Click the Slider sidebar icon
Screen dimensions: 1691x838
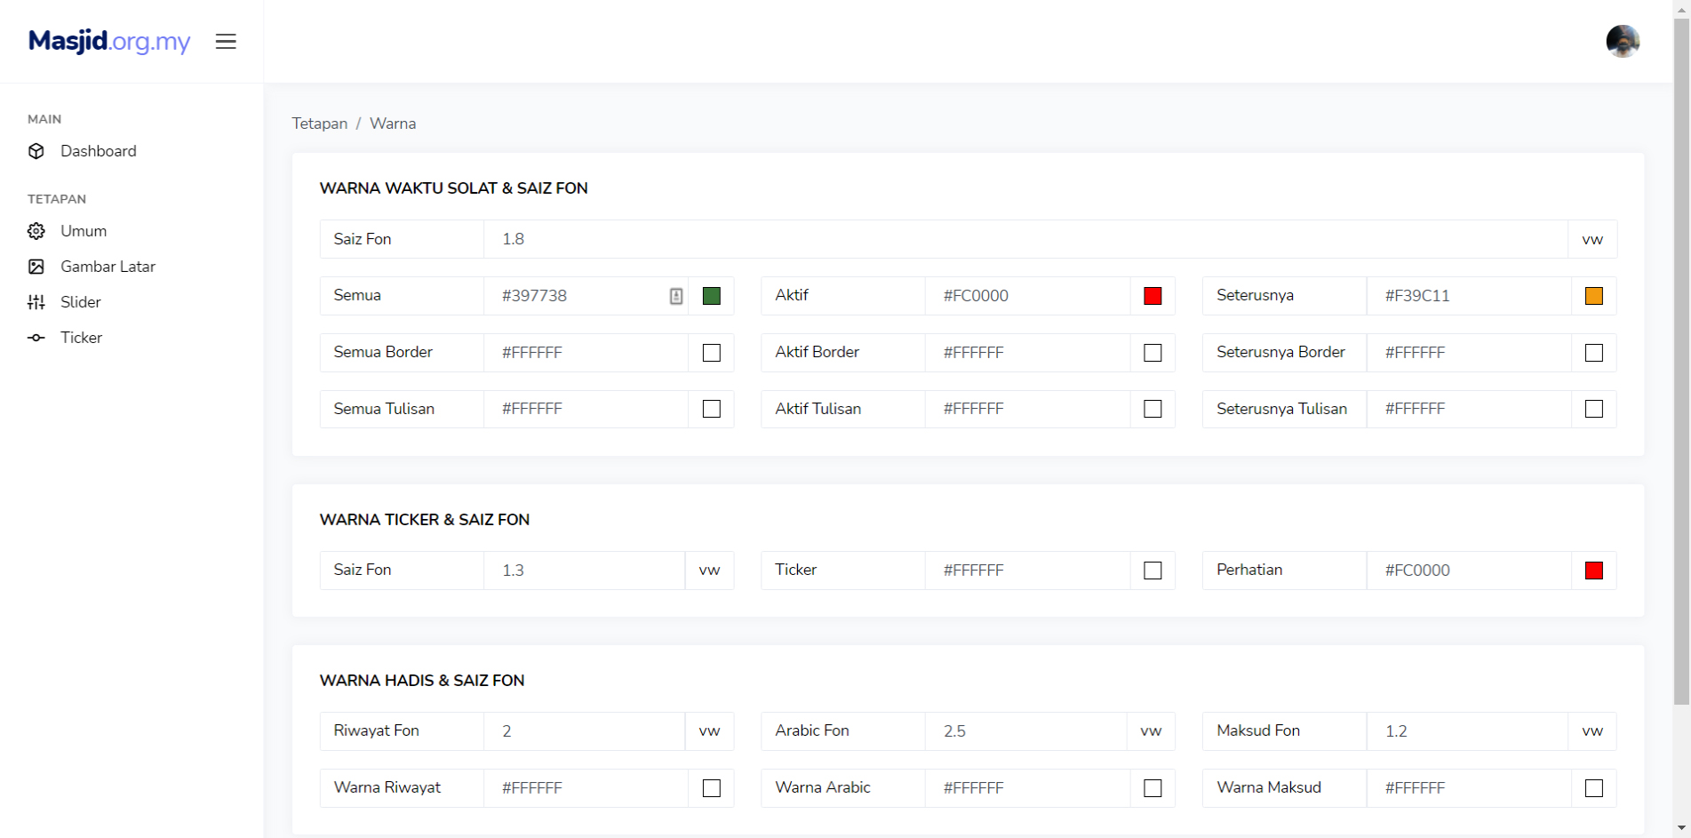click(x=36, y=302)
